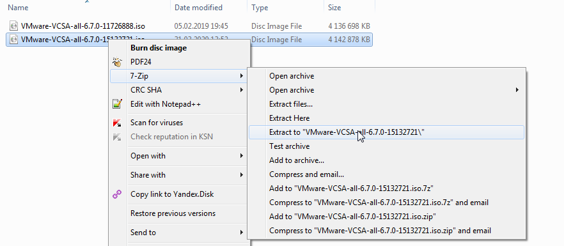Click the disc icon of the selected ISO file
The width and height of the screenshot is (564, 246).
click(x=13, y=40)
